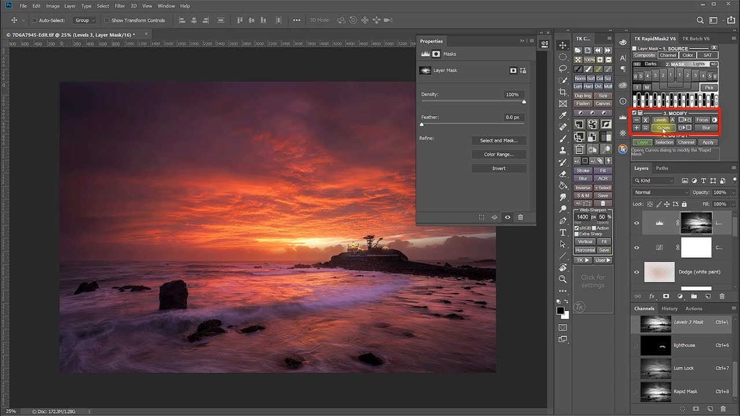Check the Extra Sharp checkbox
Viewport: 740px width, 416px height.
point(576,234)
